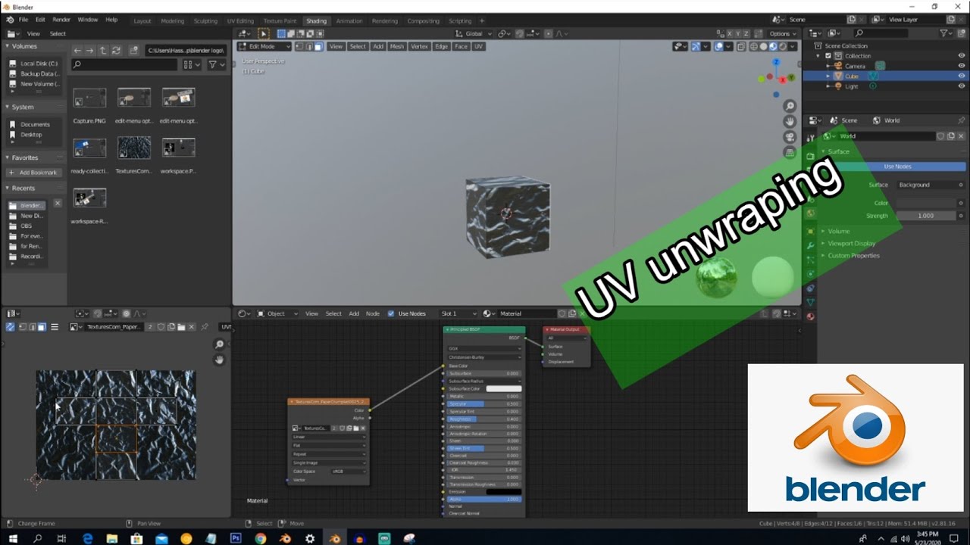Open the material properties tab icon
970x545 pixels.
[x=810, y=316]
